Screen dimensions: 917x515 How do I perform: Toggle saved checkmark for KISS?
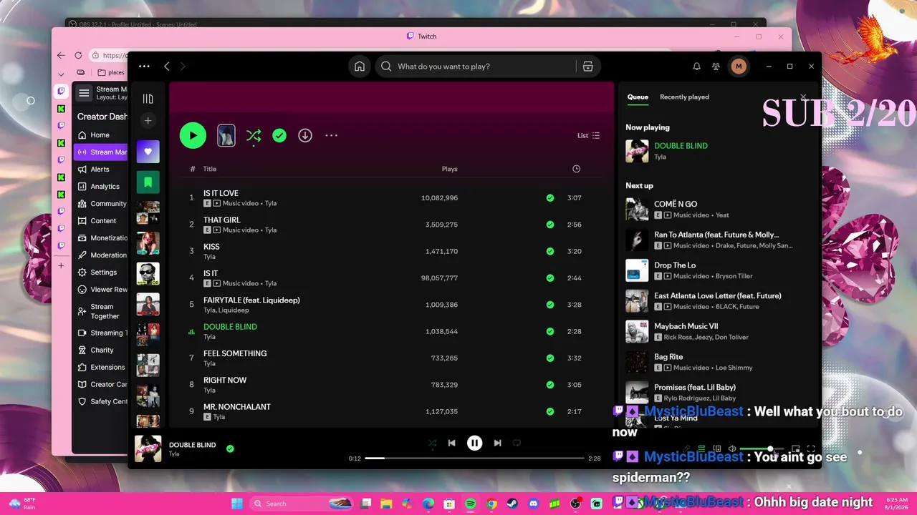point(550,251)
